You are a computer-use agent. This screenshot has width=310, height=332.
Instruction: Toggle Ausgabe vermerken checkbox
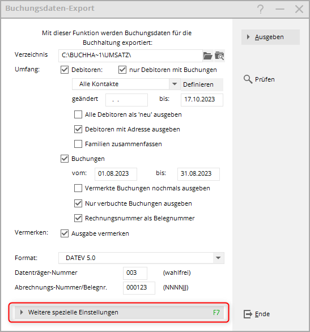[x=65, y=233]
